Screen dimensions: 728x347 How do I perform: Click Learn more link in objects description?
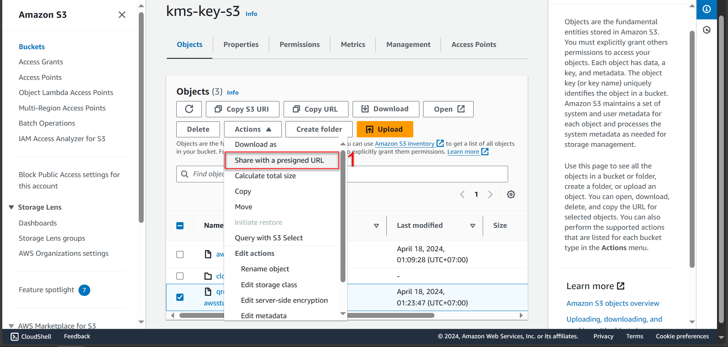(x=468, y=151)
